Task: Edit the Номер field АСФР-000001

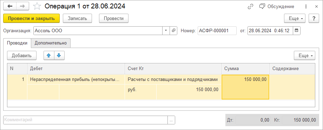Action: [x=217, y=30]
